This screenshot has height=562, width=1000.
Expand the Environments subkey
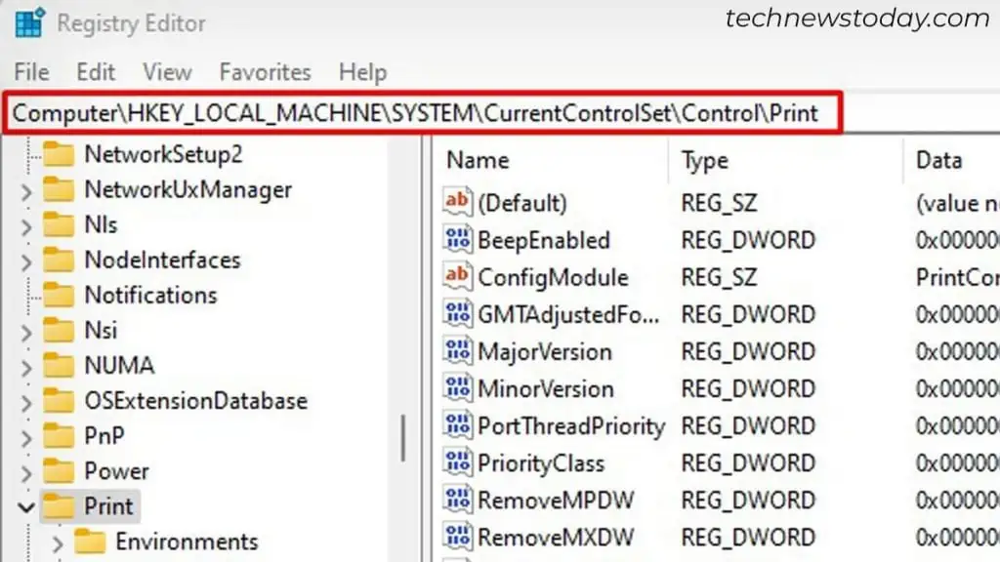(x=58, y=543)
